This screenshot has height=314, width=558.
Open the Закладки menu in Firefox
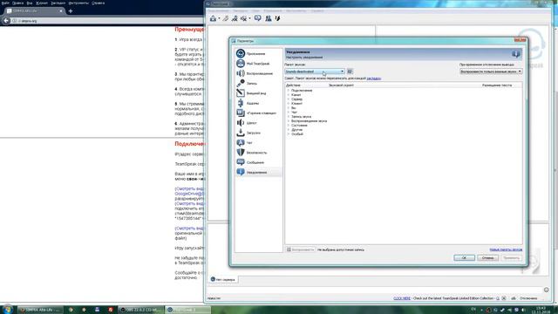tap(58, 3)
